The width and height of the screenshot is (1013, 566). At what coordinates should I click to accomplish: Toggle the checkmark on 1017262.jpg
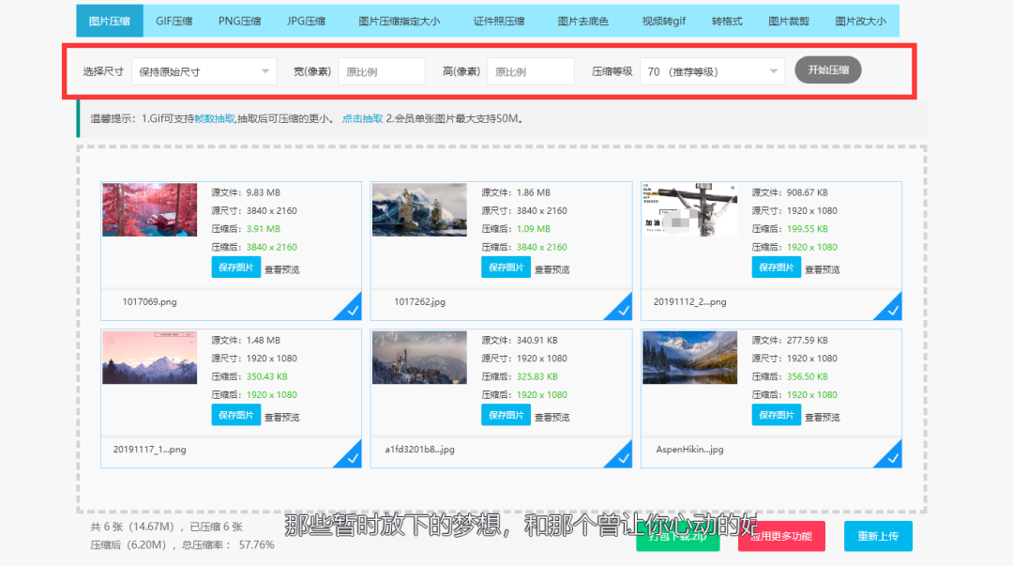(622, 310)
